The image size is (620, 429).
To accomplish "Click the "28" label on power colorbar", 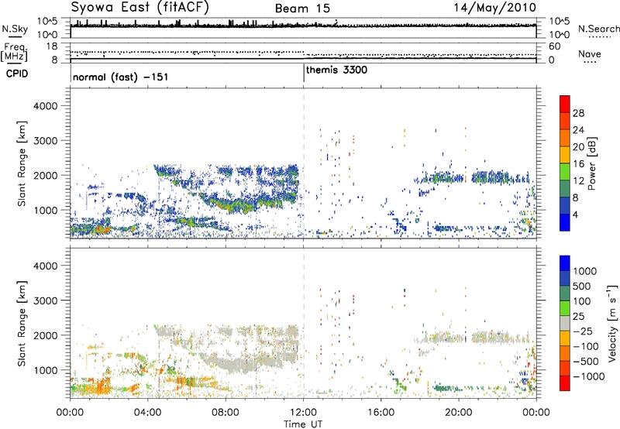I will [578, 113].
